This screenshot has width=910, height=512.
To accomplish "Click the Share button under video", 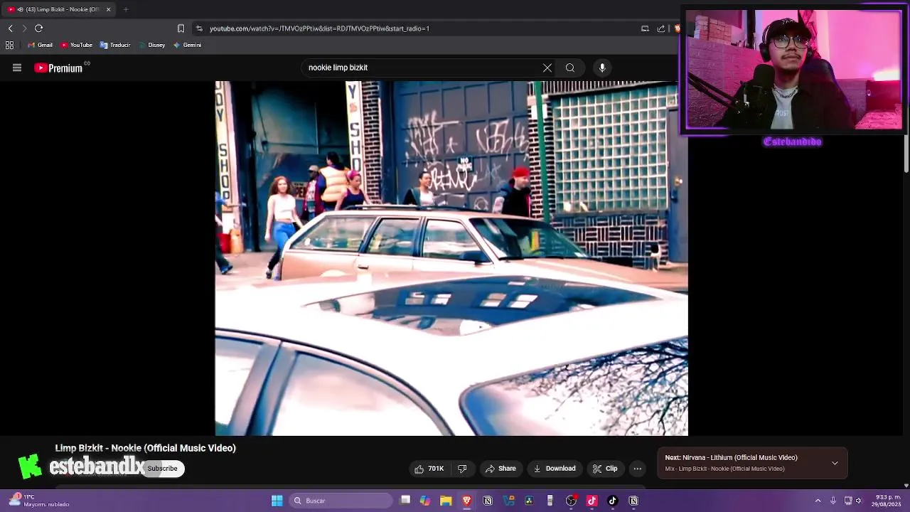I will click(500, 469).
